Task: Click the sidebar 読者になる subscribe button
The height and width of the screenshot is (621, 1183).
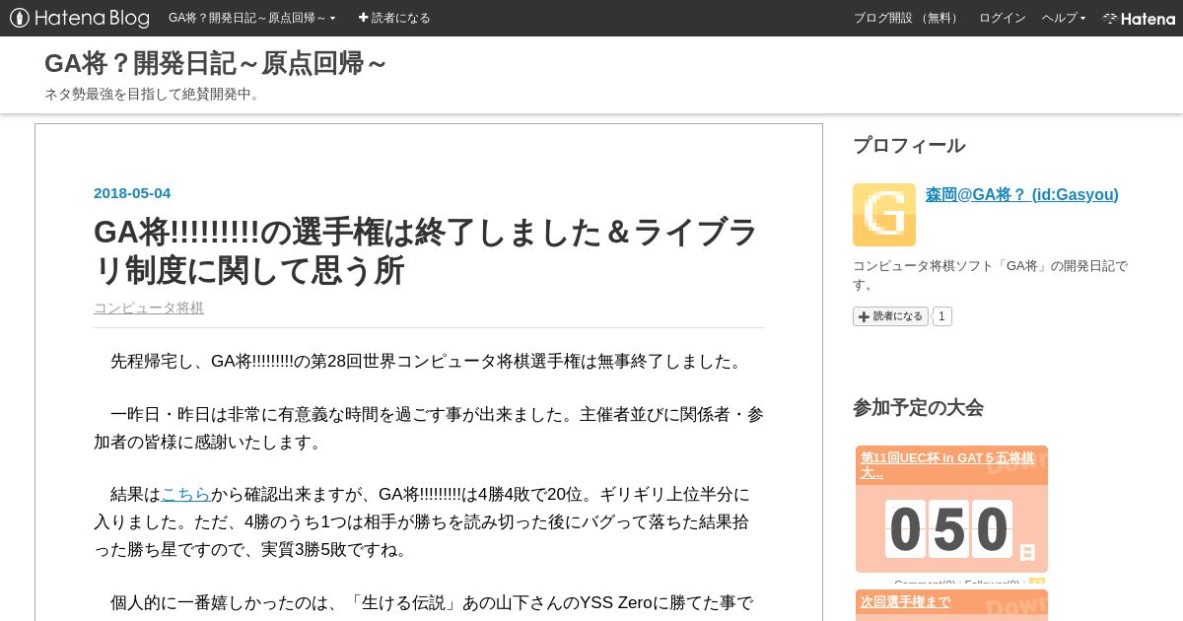Action: click(x=890, y=316)
